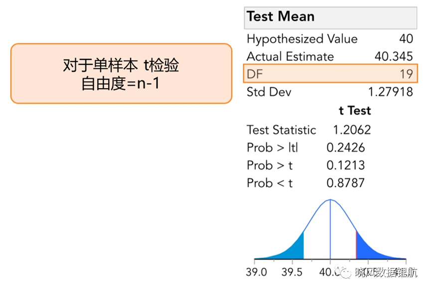
Task: Click the WeChat logo watermark icon
Action: point(345,272)
